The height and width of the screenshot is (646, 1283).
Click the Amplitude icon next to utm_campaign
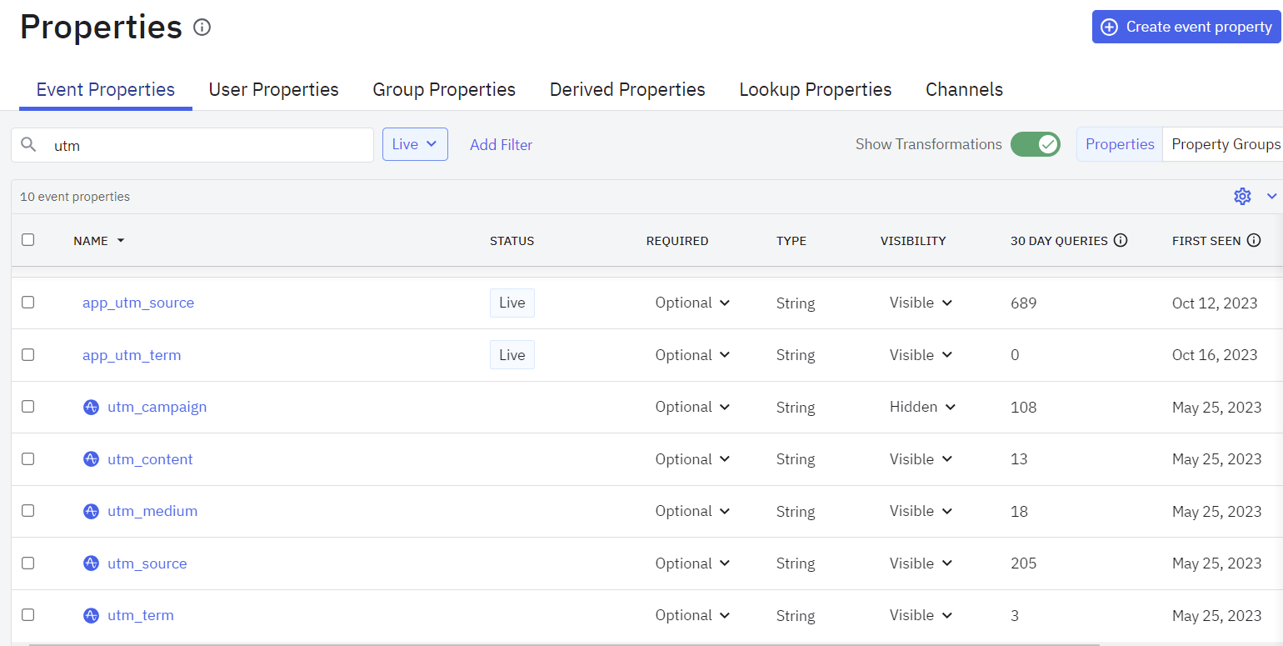point(92,408)
